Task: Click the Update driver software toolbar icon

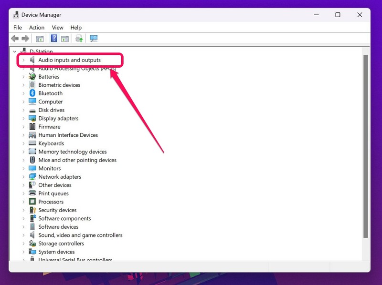Action: (x=79, y=39)
